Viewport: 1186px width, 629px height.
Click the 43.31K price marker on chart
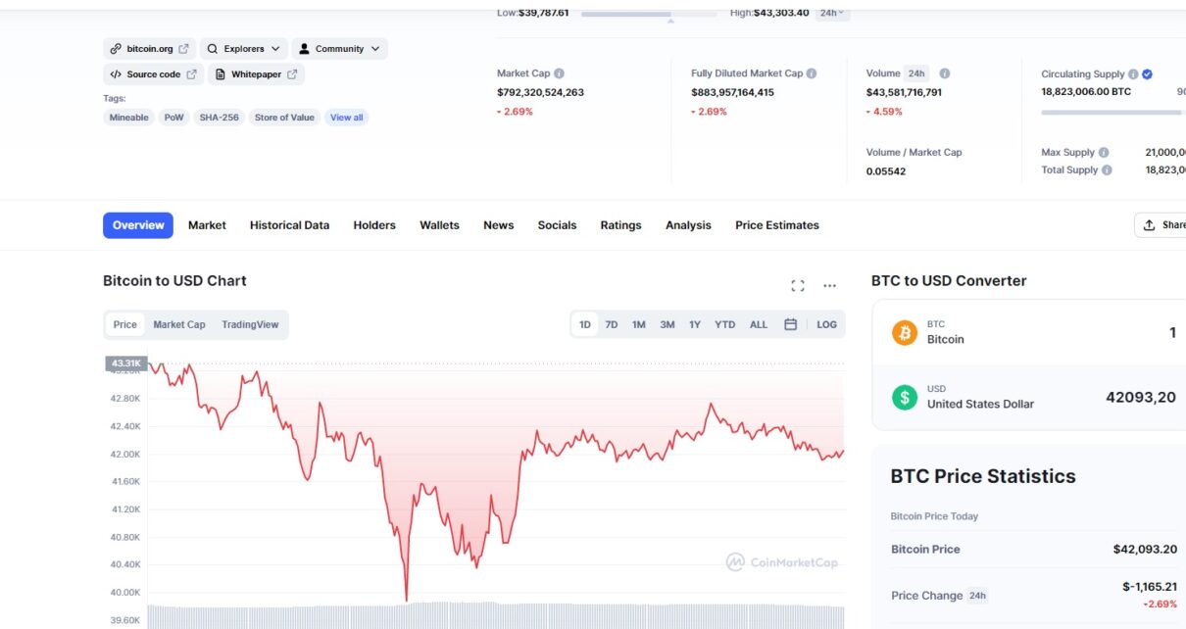click(126, 363)
